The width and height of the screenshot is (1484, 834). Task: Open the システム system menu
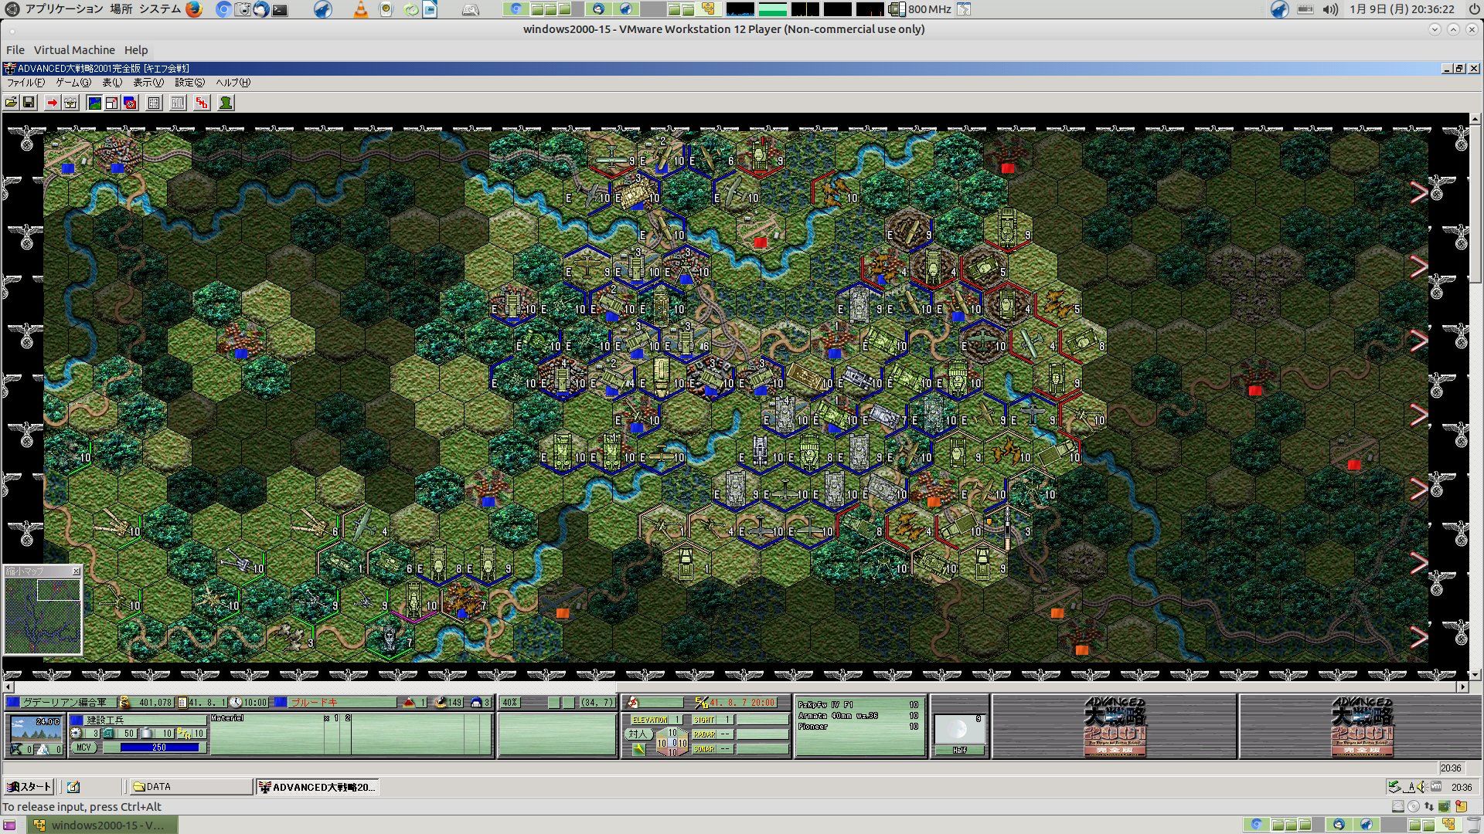[160, 9]
